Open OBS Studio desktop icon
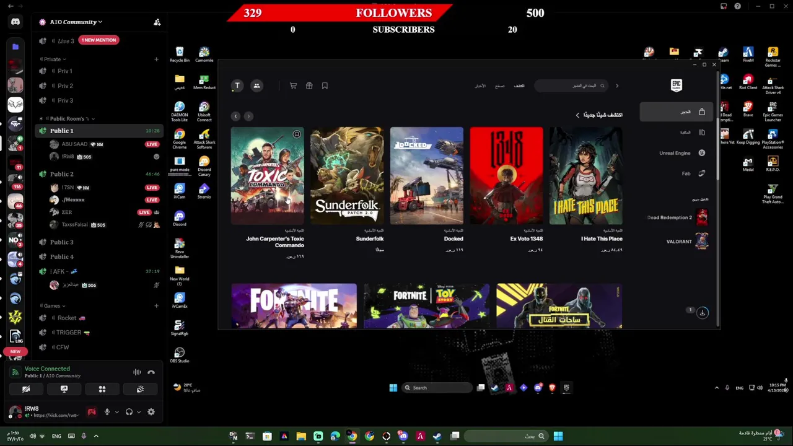The height and width of the screenshot is (446, 793). [x=180, y=355]
